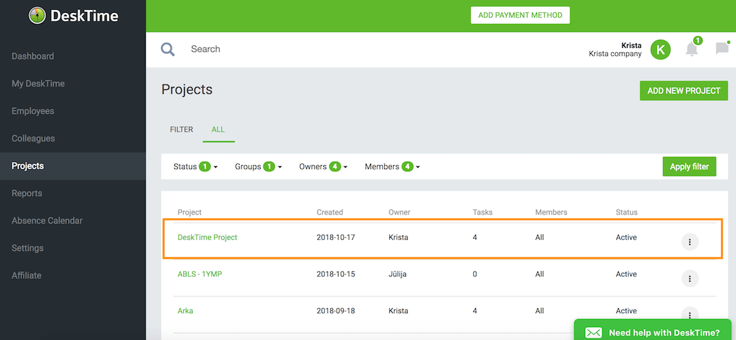This screenshot has width=736, height=340.
Task: Go to Dashboard in sidebar
Action: pyautogui.click(x=33, y=56)
